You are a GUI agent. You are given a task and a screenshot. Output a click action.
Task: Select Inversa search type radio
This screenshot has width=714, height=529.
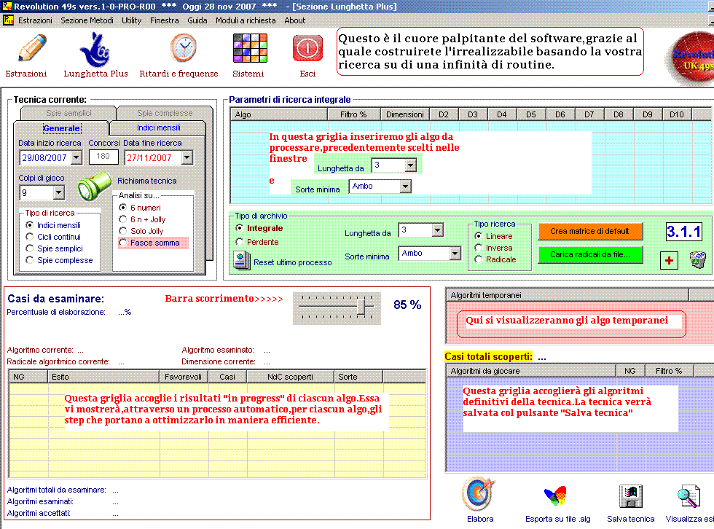click(478, 248)
